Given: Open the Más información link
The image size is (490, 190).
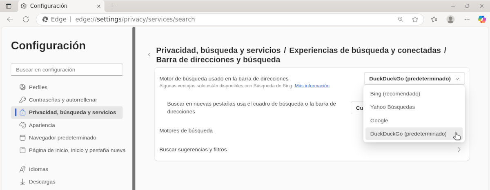Looking at the screenshot, I should click(312, 86).
